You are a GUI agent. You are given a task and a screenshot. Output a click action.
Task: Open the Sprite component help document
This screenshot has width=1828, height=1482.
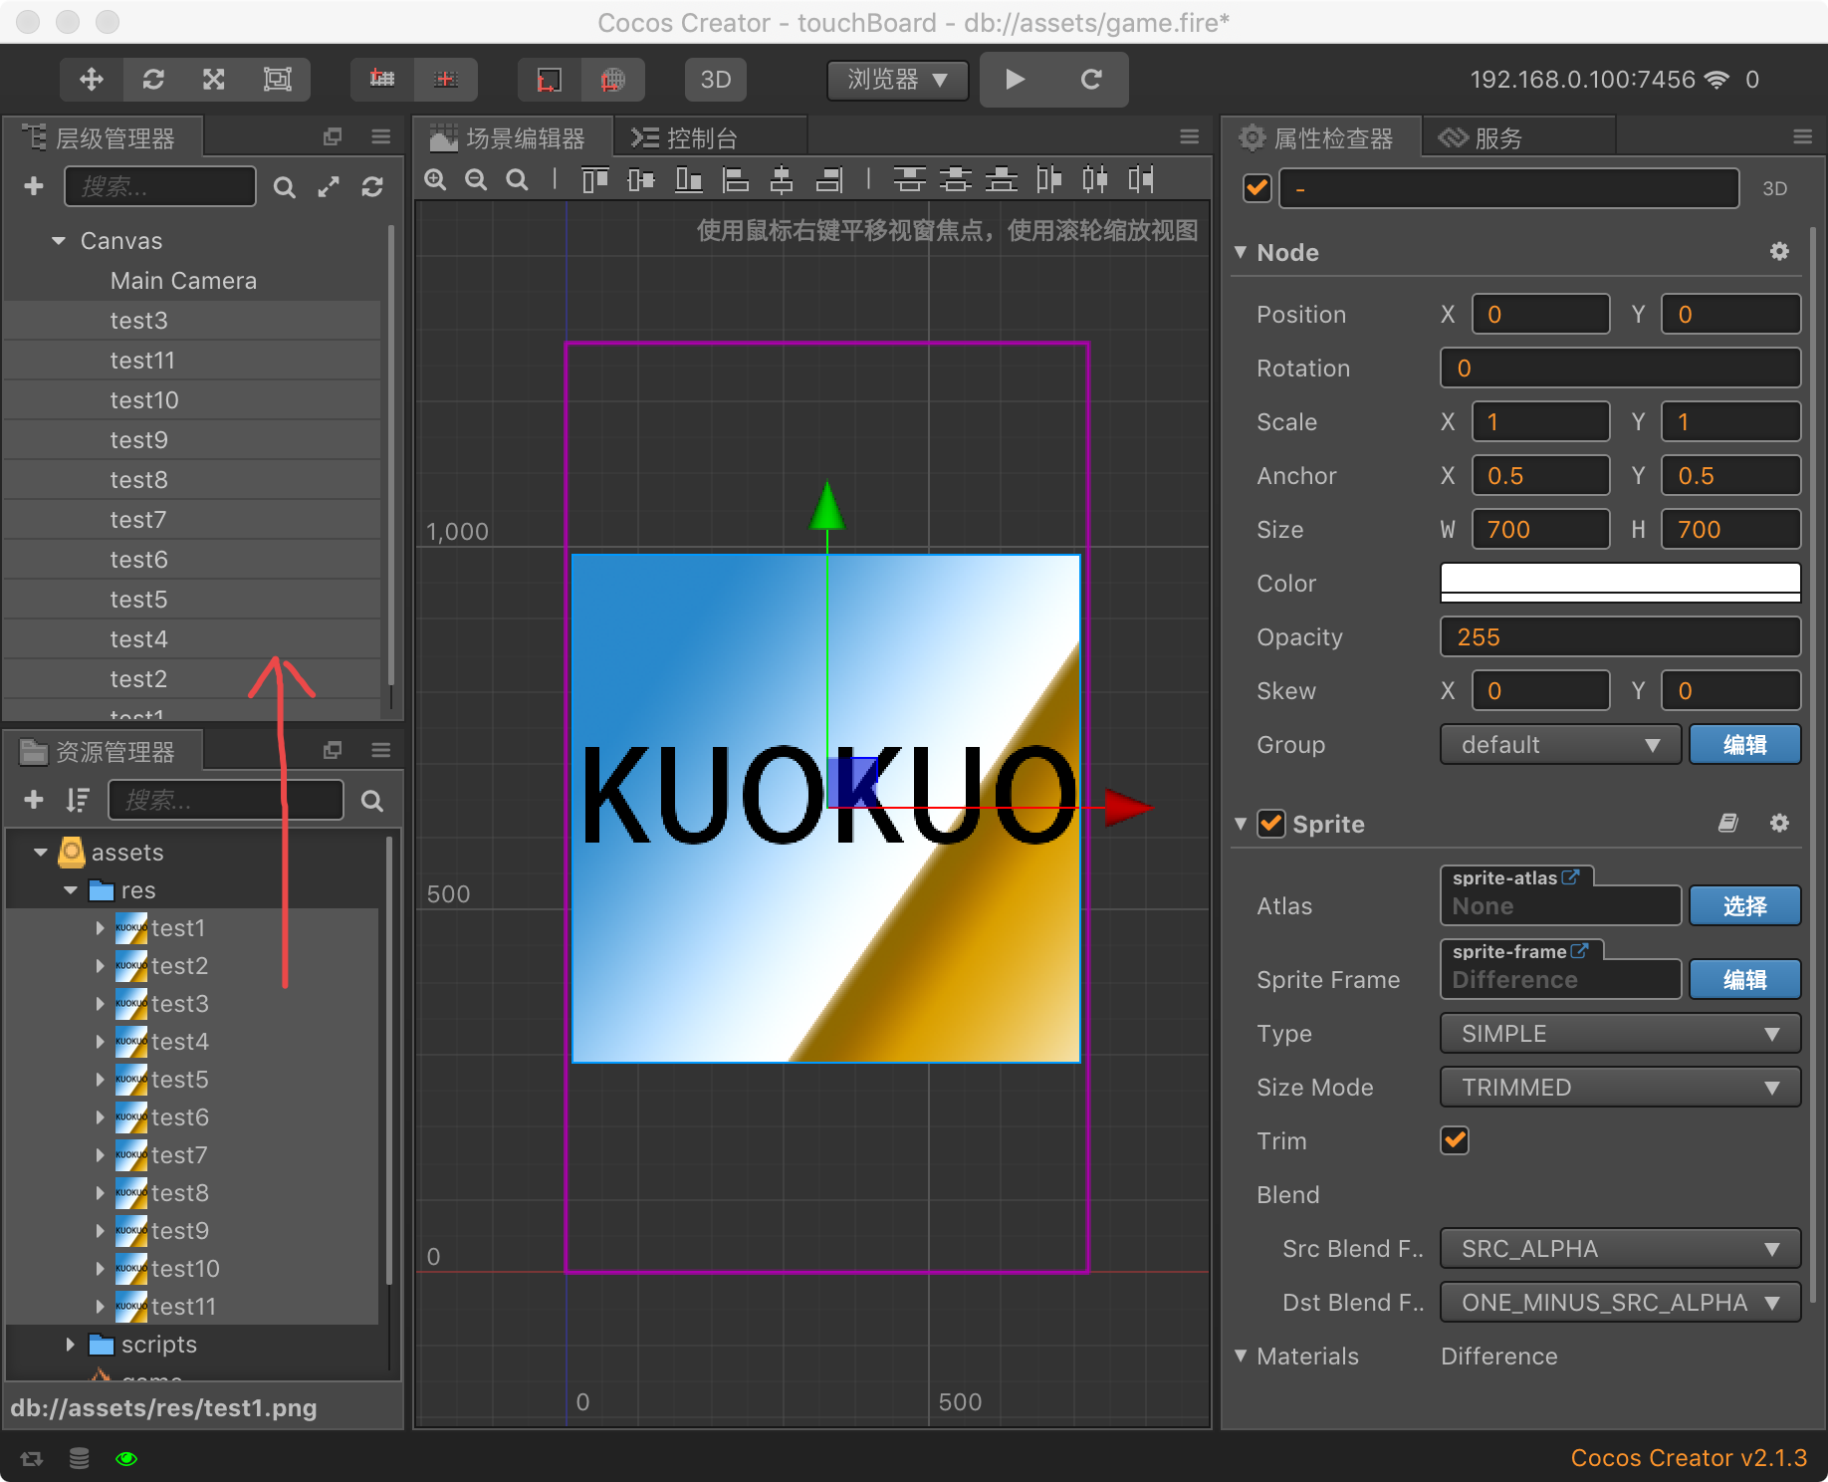coord(1727,824)
